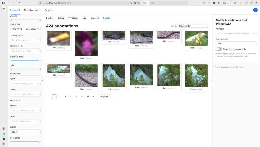
Task: Click the browser back arrow
Action: point(8,3)
